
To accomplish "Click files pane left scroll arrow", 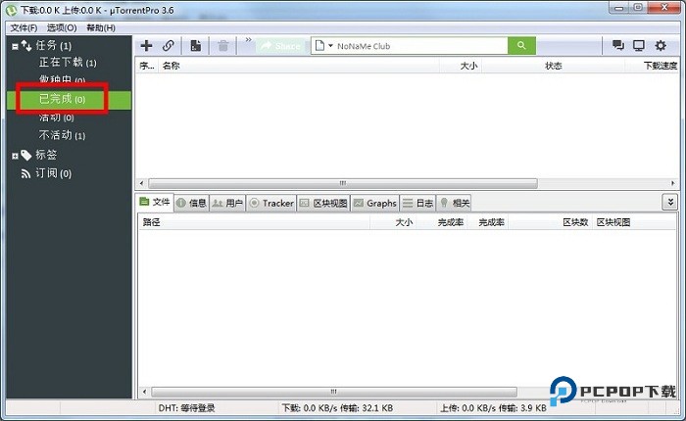I will (144, 392).
